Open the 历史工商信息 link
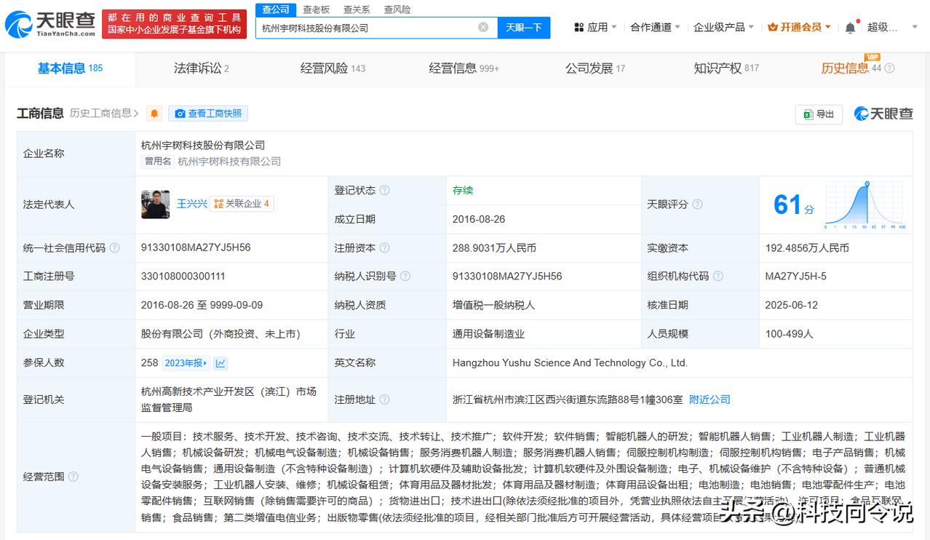This screenshot has height=540, width=930. click(104, 114)
